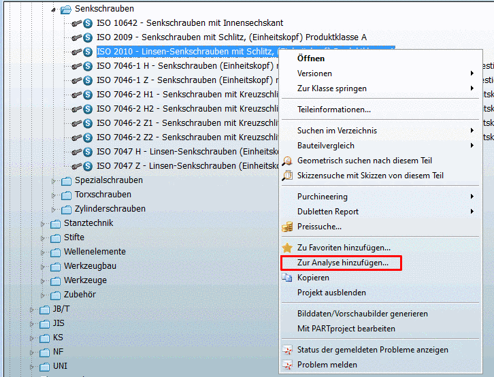
Task: Expand the Stanztechnik folder node
Action: tap(43, 223)
